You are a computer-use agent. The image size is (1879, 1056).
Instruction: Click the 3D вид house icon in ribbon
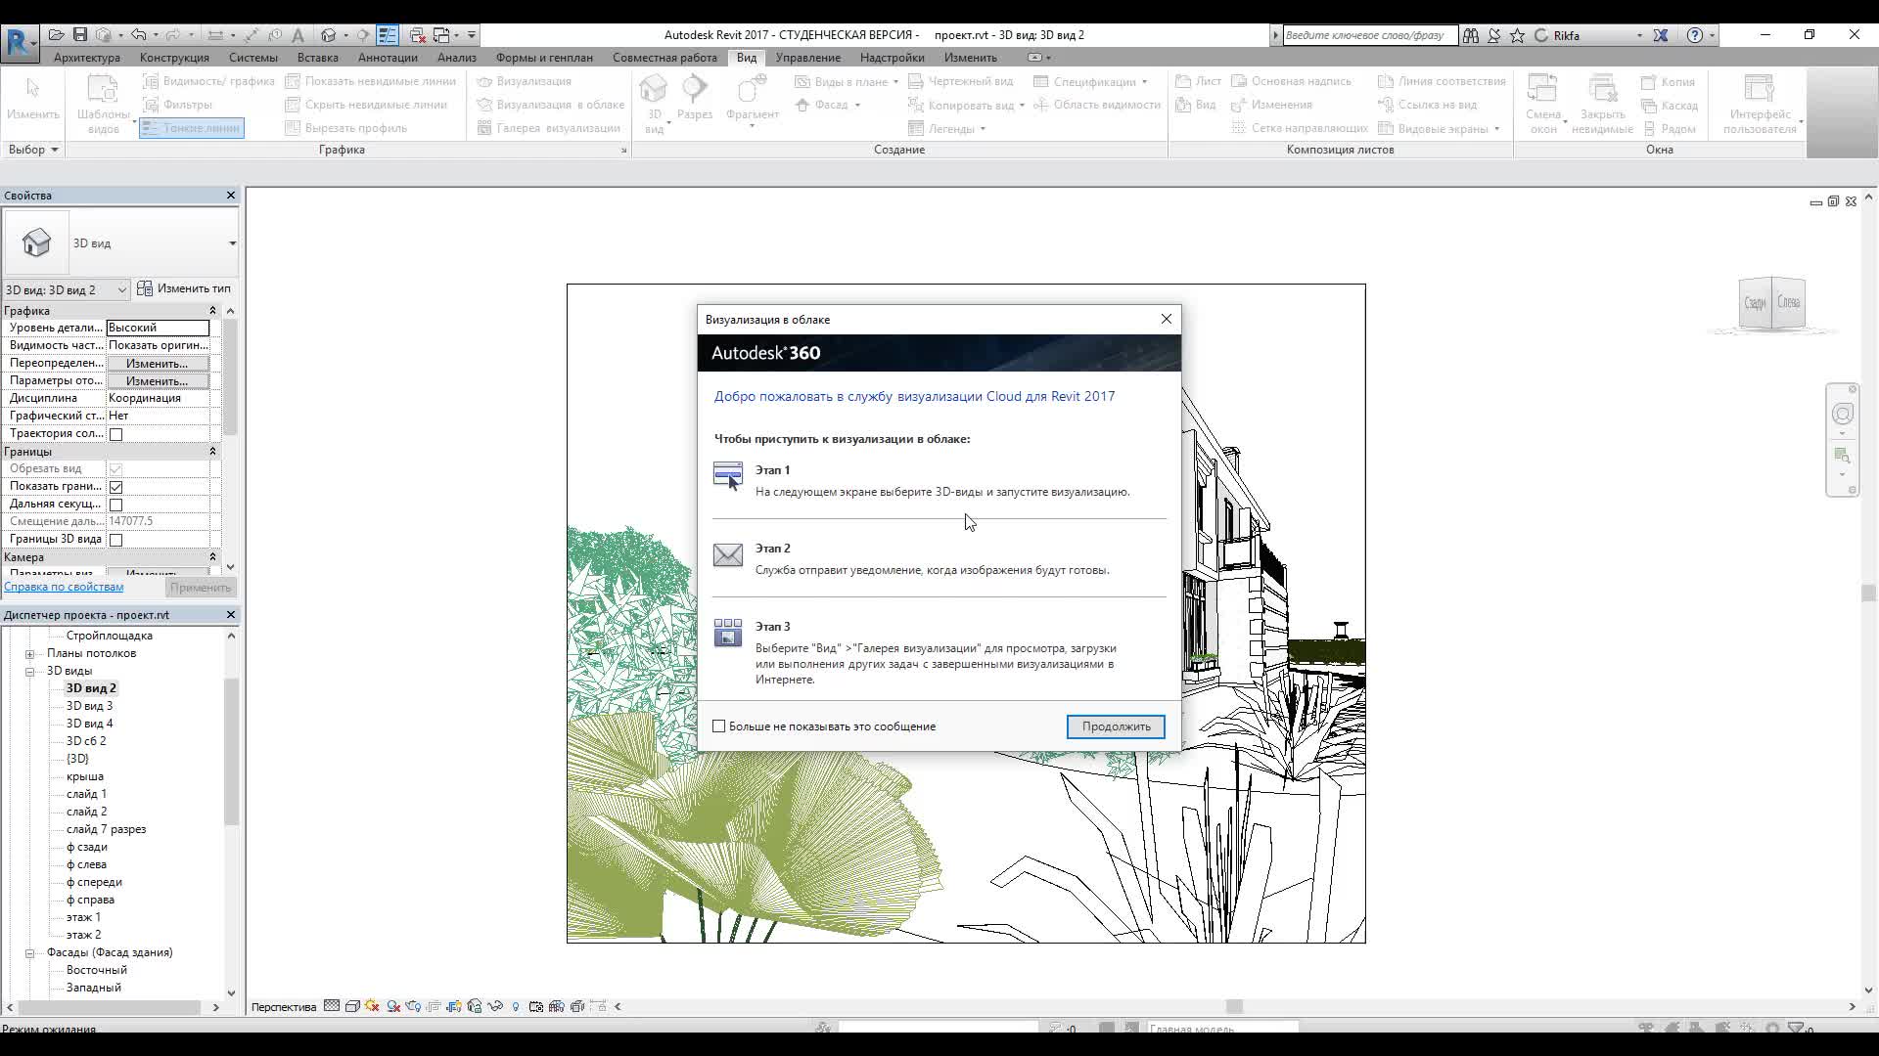pyautogui.click(x=653, y=90)
